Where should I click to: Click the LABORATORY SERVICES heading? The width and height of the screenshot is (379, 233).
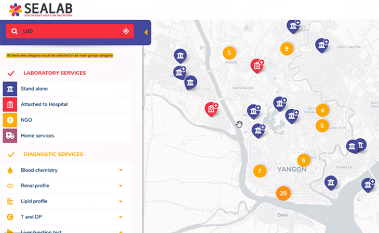pyautogui.click(x=55, y=73)
